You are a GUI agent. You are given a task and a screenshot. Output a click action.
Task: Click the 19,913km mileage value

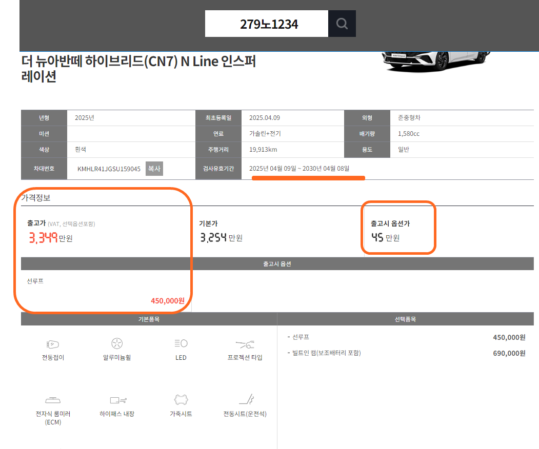pos(263,150)
